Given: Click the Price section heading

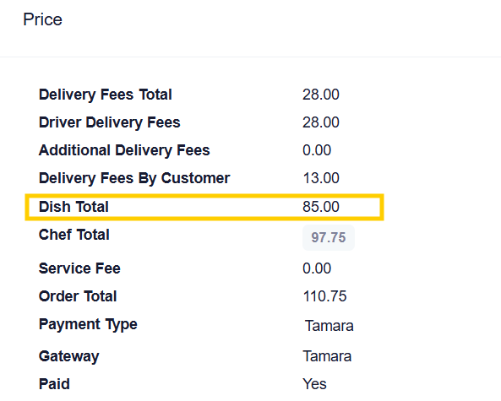Looking at the screenshot, I should [42, 19].
